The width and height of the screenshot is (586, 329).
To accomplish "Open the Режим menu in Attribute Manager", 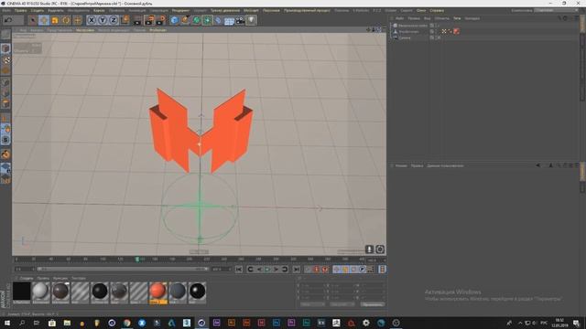I will [401, 165].
